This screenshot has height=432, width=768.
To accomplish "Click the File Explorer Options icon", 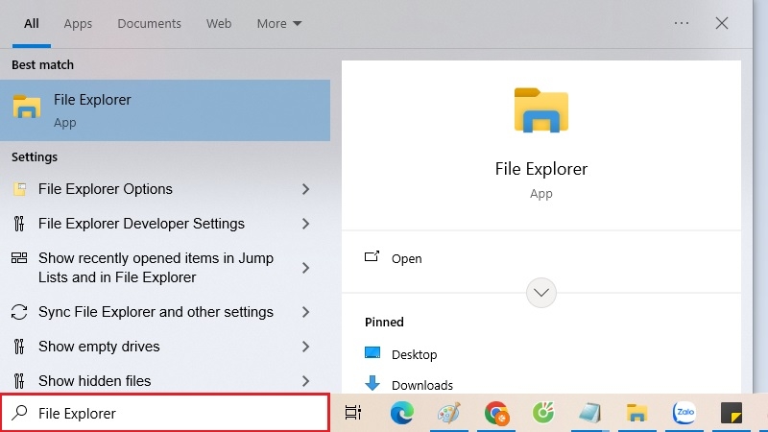I will [19, 189].
